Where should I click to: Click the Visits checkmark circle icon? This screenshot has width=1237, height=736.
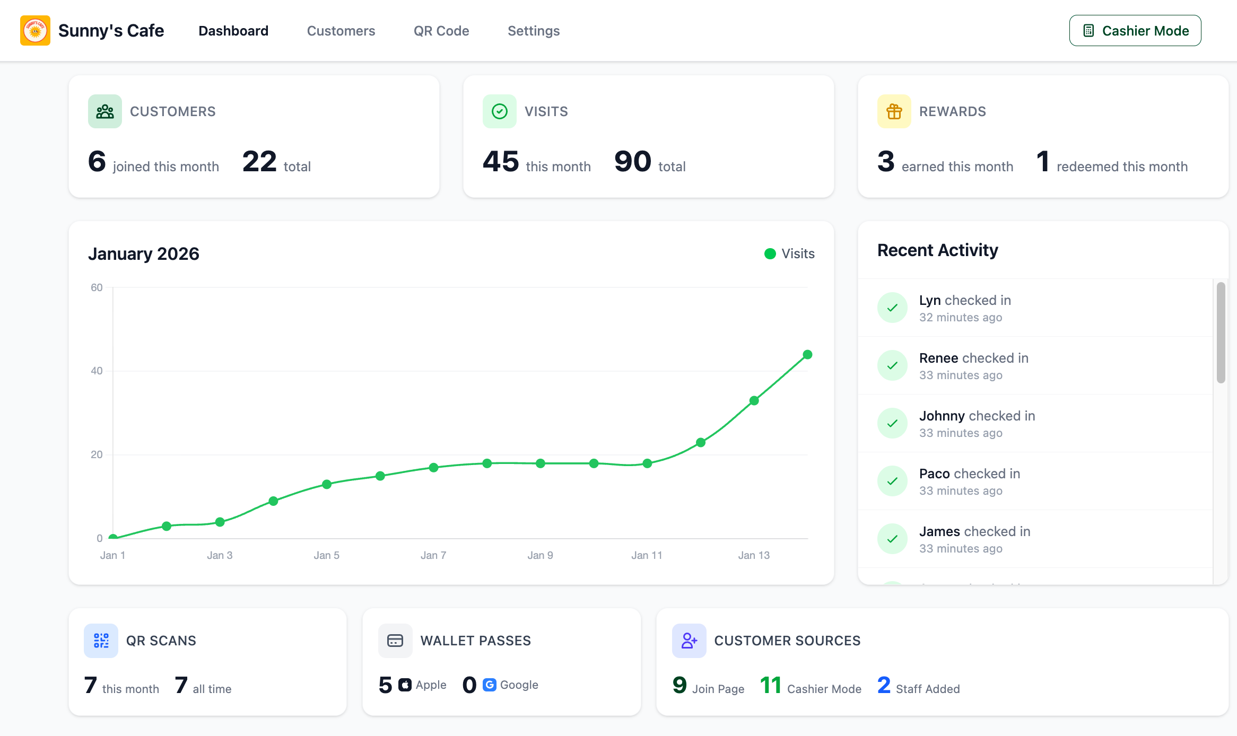[499, 111]
